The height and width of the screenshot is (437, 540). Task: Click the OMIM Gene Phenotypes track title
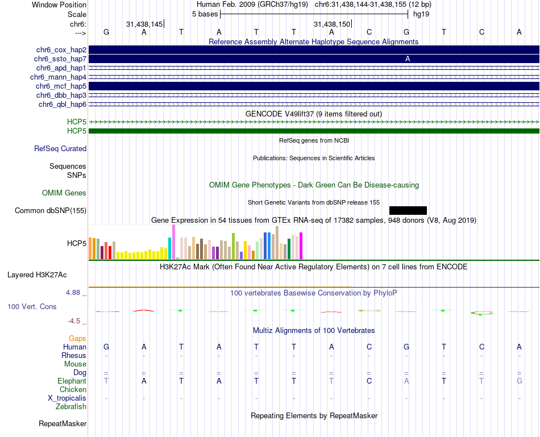[x=314, y=185]
